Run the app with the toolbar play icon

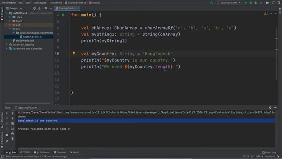coord(245,3)
